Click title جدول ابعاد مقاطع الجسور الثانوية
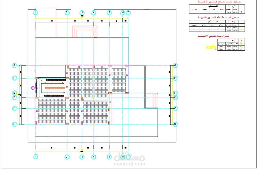The height and width of the screenshot is (170, 259). tap(218, 17)
